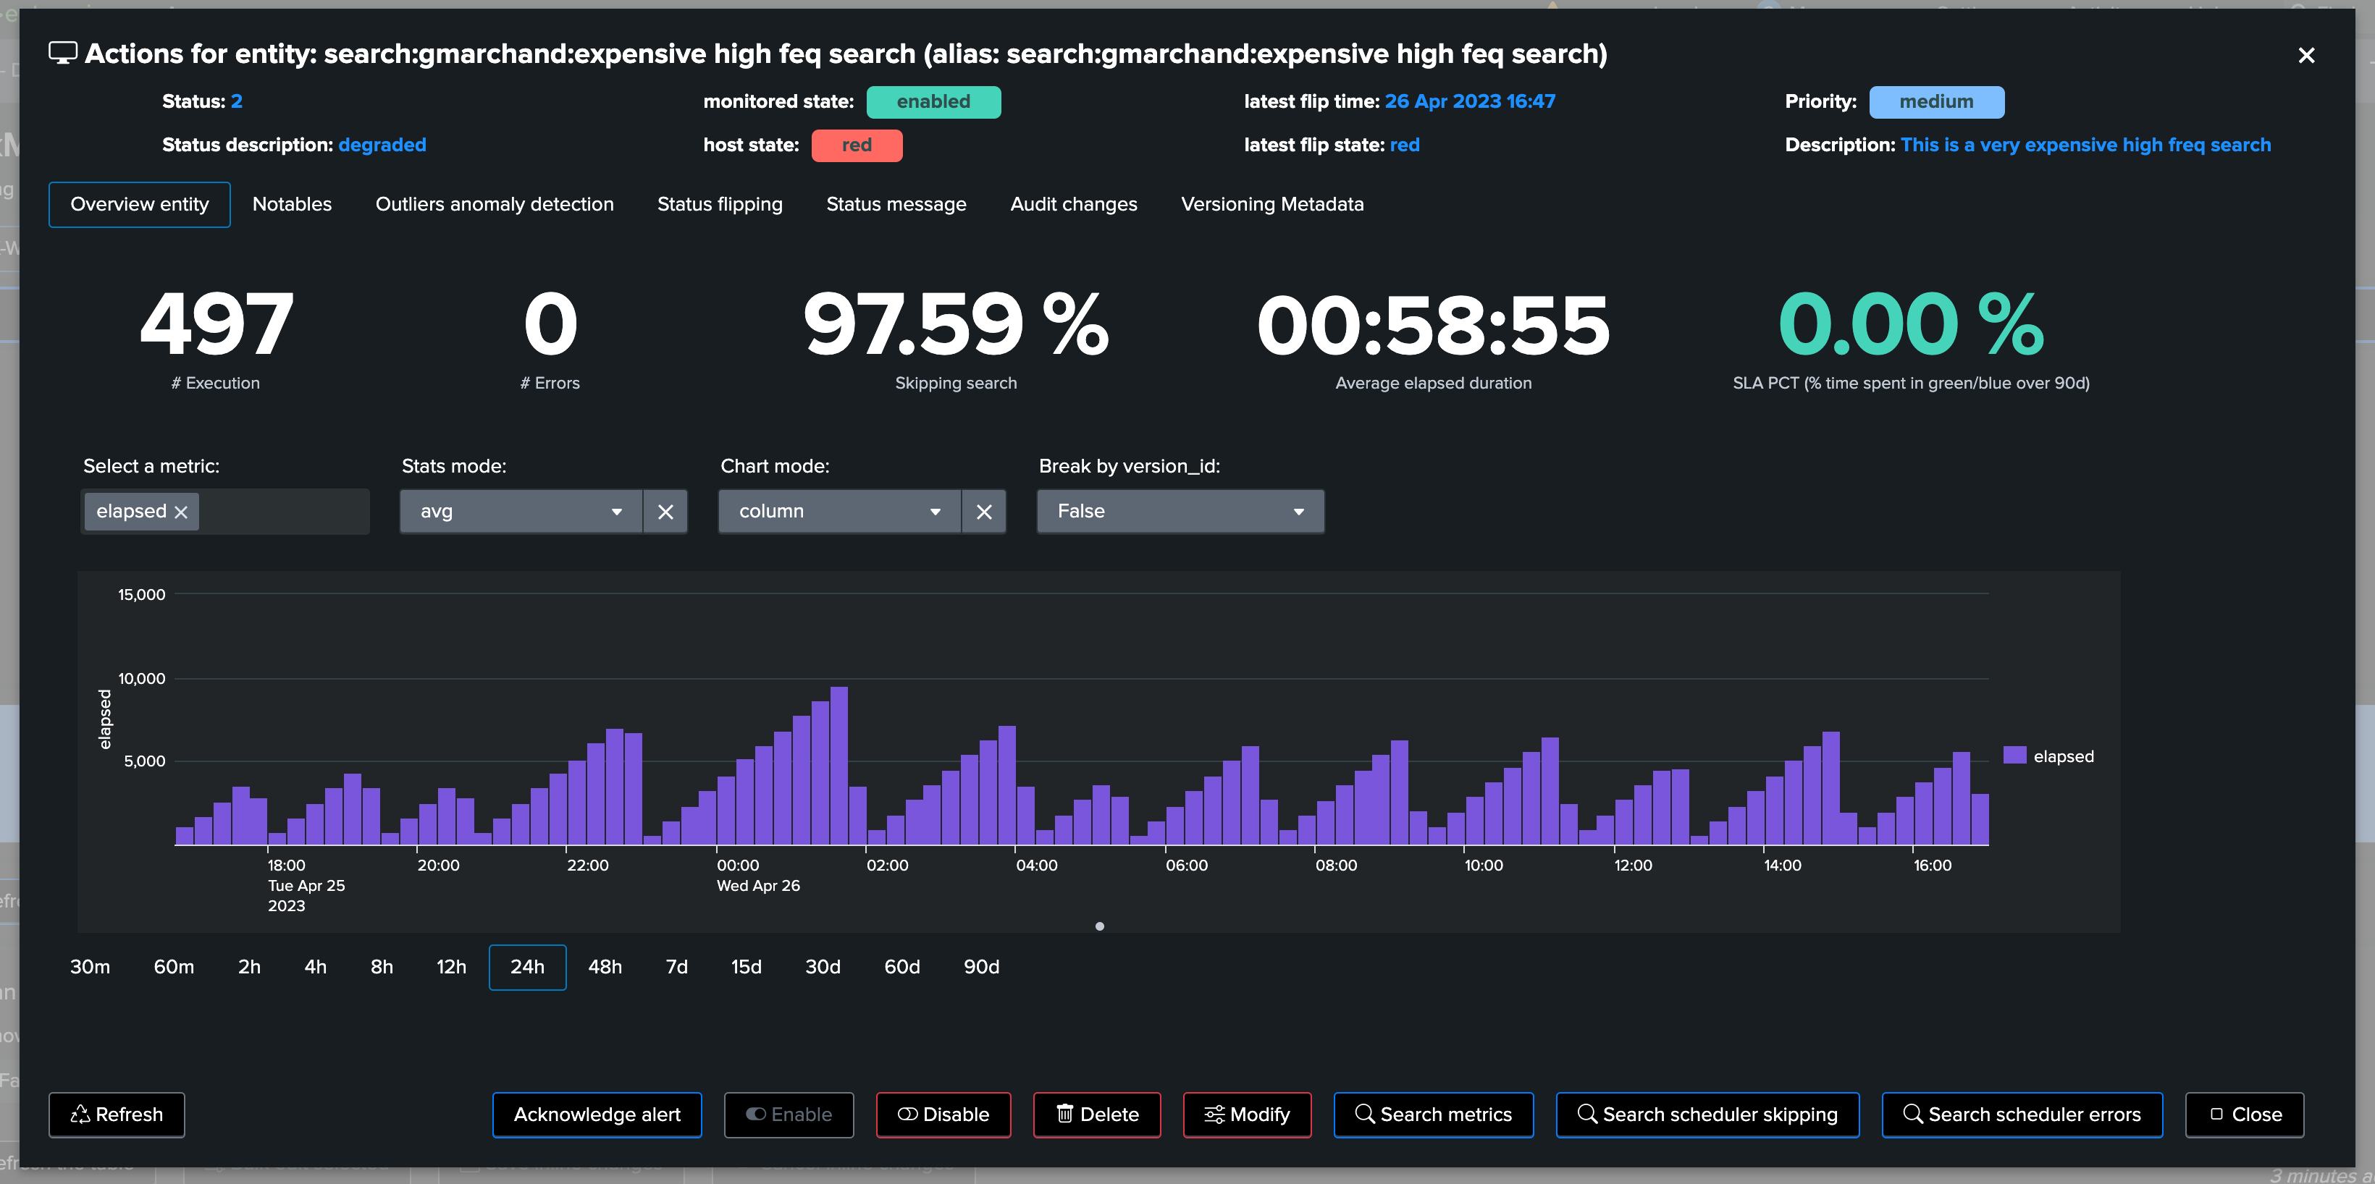View the Status message tab

896,205
